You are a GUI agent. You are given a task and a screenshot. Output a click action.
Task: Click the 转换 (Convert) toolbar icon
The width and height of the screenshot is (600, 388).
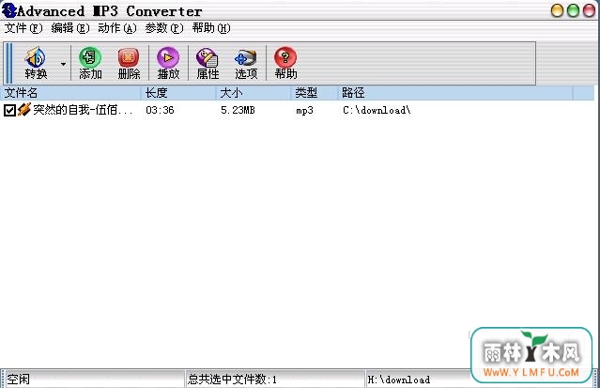[36, 63]
